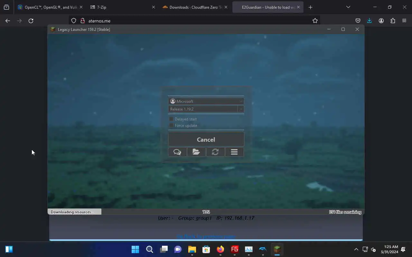Switch to the 7-Zip browser tab
412x257 pixels.
click(122, 7)
